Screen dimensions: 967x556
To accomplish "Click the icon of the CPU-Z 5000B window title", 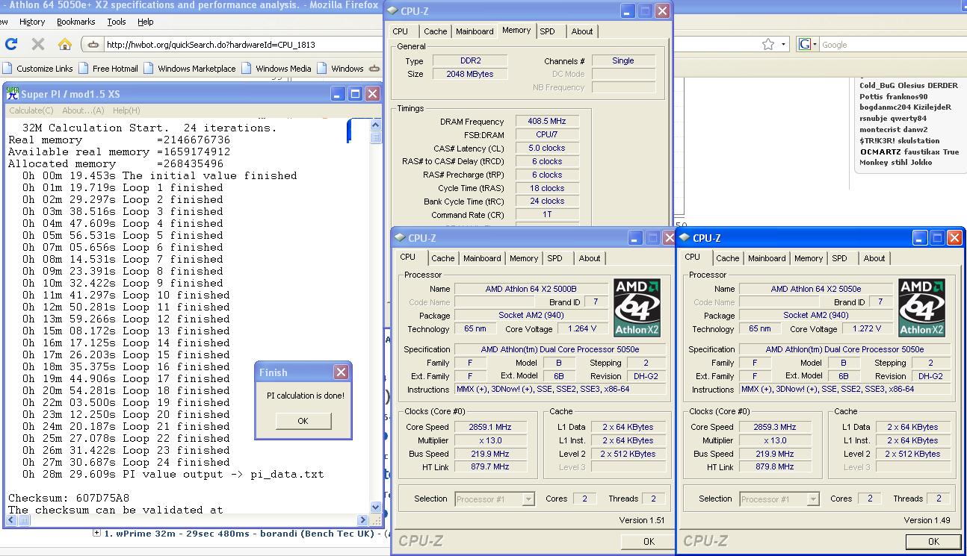I will click(400, 238).
